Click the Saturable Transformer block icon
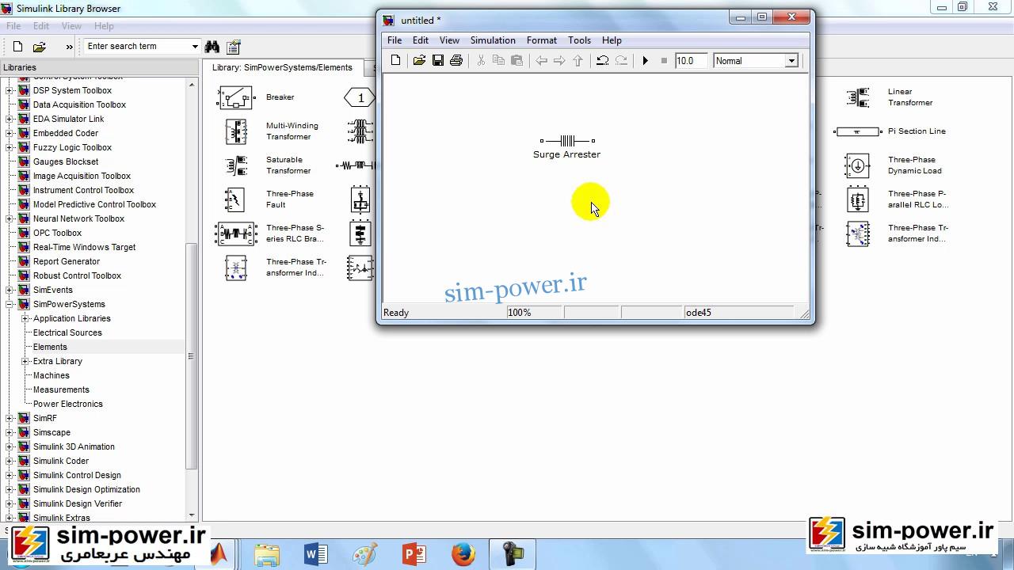1014x570 pixels. [x=236, y=165]
